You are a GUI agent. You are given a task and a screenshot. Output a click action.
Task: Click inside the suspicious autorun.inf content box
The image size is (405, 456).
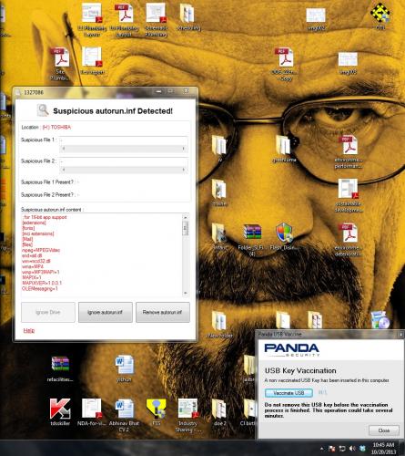point(102,254)
